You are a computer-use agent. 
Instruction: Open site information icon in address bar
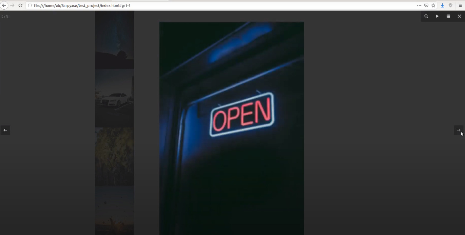click(x=30, y=5)
